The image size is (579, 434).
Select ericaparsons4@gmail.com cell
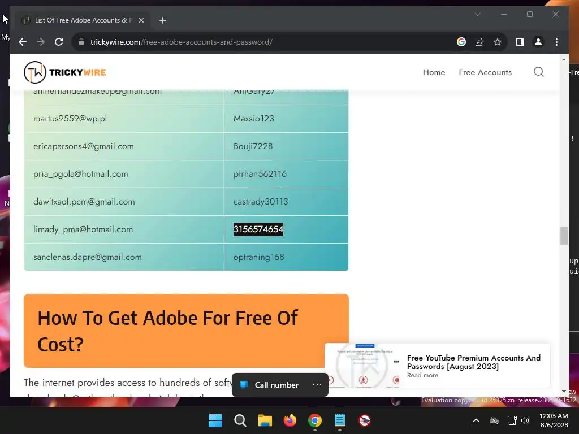(124, 146)
